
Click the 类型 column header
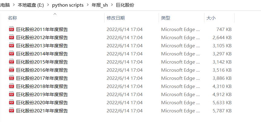(166, 18)
